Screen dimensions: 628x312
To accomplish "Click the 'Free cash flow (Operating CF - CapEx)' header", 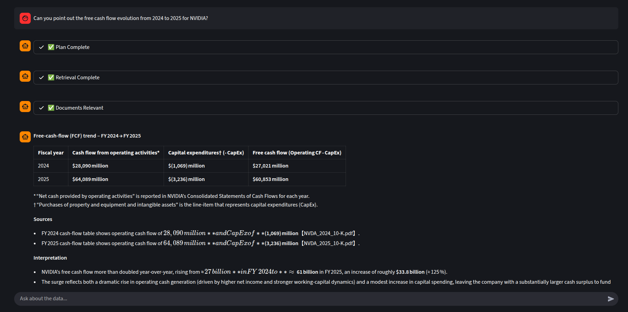I will pos(297,153).
